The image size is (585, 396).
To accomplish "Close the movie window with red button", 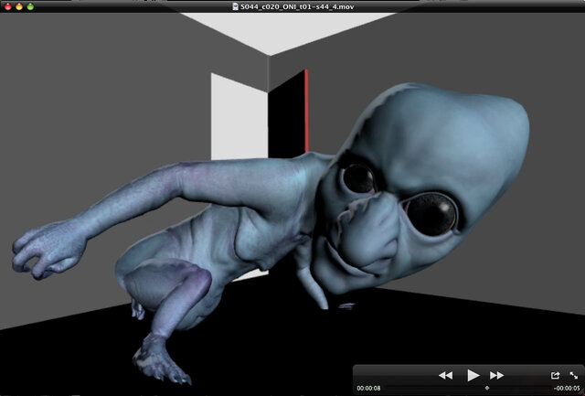I will tap(6, 6).
